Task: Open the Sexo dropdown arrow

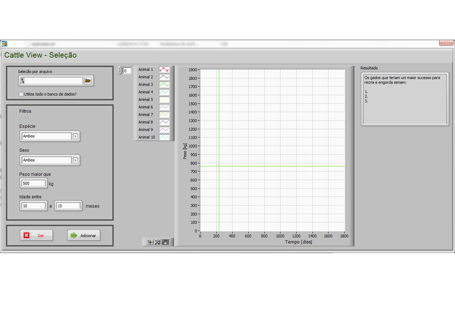Action: point(75,160)
